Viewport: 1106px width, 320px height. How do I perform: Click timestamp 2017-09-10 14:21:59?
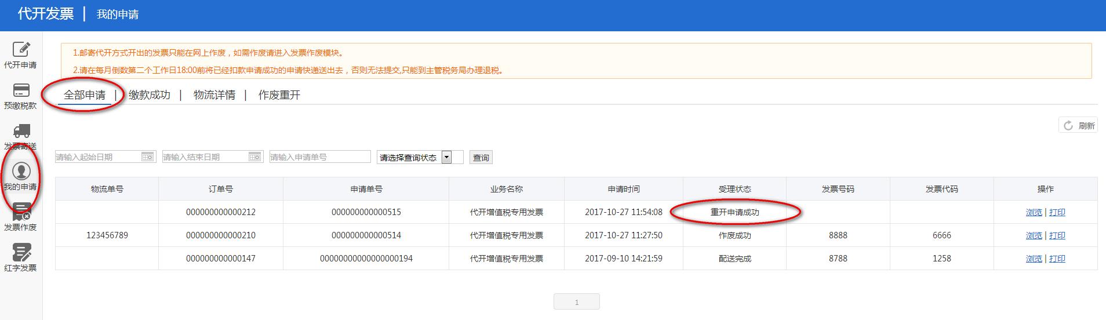[x=624, y=259]
